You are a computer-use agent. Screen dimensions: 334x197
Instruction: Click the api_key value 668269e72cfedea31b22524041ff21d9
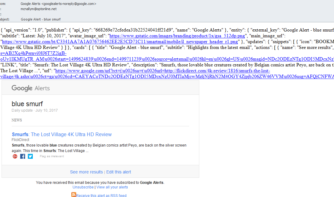pos(133,30)
